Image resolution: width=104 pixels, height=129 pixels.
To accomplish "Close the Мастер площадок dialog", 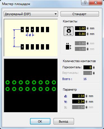I will (x=96, y=3).
